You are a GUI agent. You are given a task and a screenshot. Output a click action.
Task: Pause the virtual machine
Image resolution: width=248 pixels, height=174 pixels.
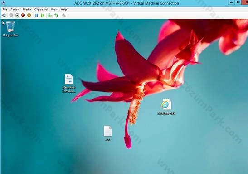coord(37,15)
